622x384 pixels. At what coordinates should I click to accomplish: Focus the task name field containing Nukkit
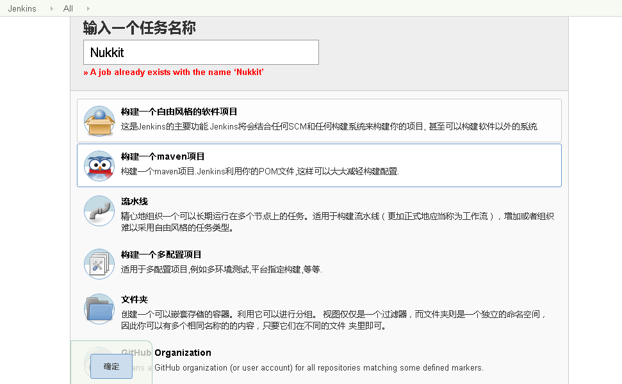point(201,52)
